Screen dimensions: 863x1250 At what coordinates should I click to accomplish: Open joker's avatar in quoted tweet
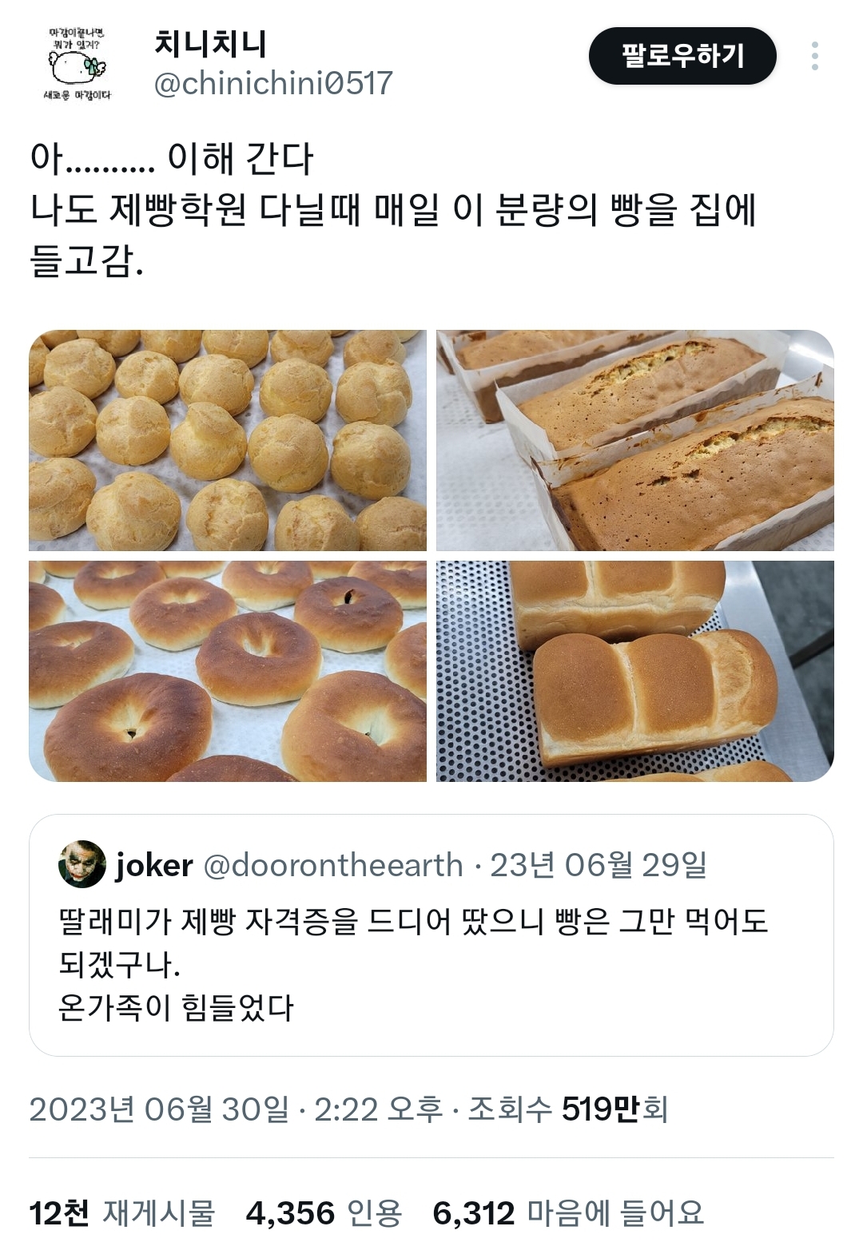[82, 864]
